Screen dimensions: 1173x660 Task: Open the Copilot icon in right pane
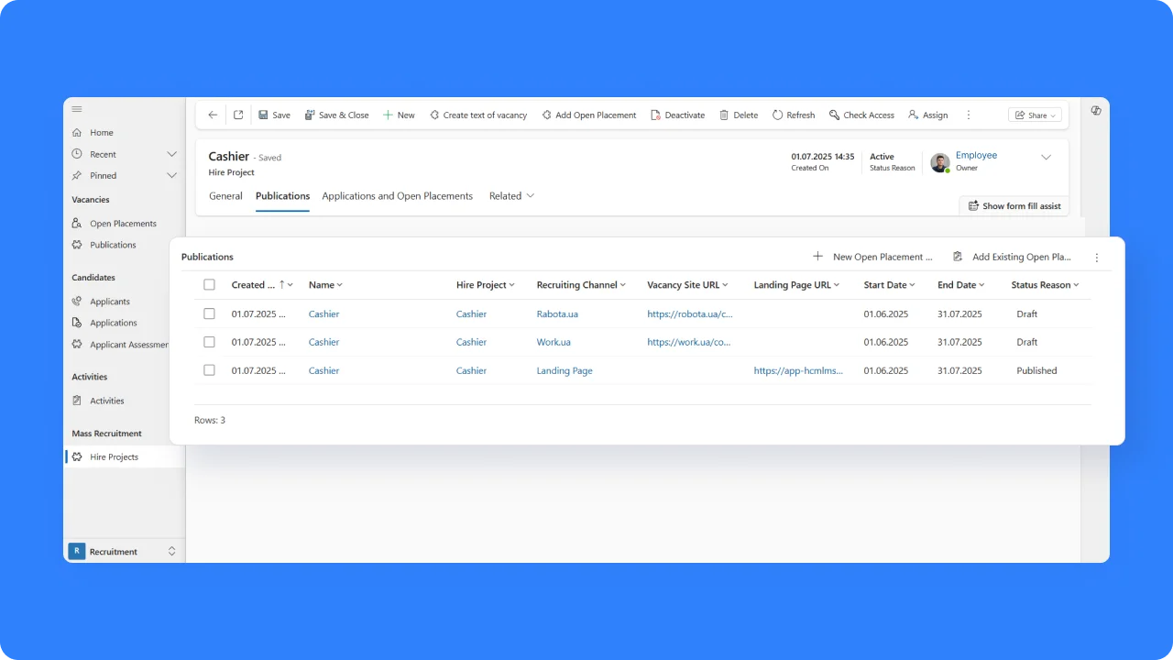(x=1096, y=110)
